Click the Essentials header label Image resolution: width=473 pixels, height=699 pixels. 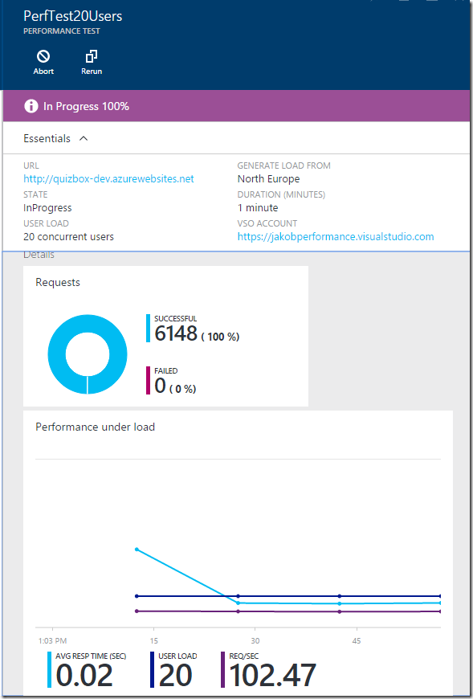coord(47,139)
